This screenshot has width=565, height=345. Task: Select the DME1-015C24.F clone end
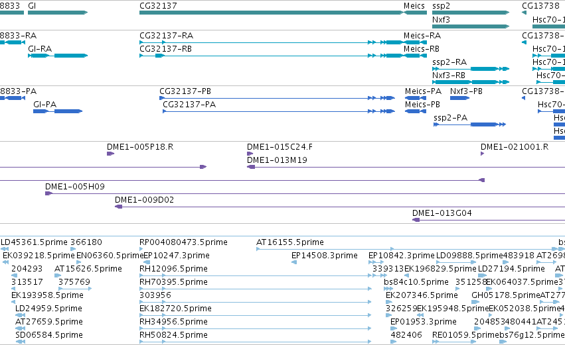tap(250, 154)
